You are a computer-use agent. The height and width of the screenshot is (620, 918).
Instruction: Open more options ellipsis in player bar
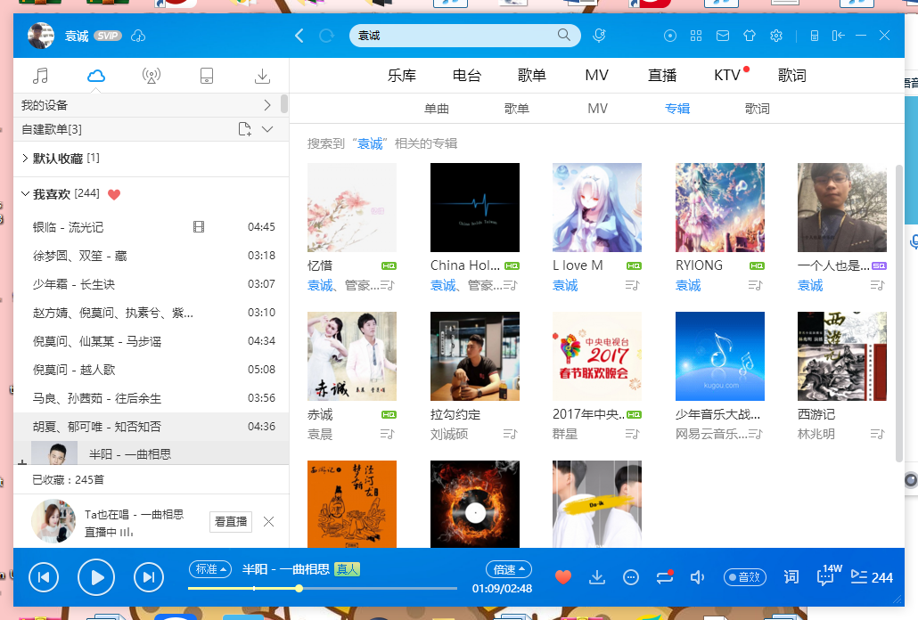tap(630, 578)
